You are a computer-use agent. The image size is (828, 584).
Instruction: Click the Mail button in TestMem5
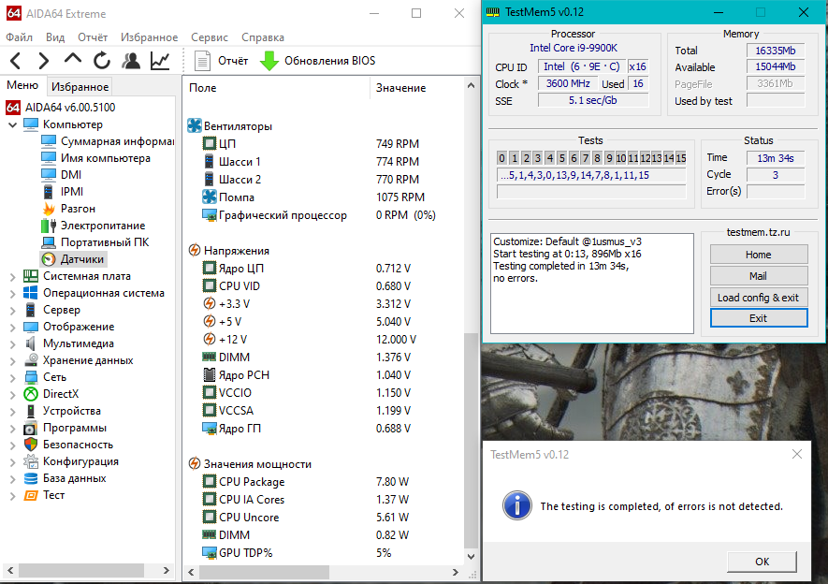[758, 276]
